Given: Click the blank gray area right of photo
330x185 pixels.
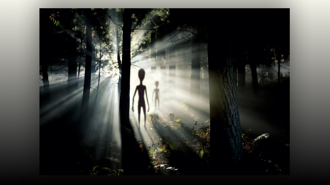Looking at the screenshot, I should tap(309, 92).
